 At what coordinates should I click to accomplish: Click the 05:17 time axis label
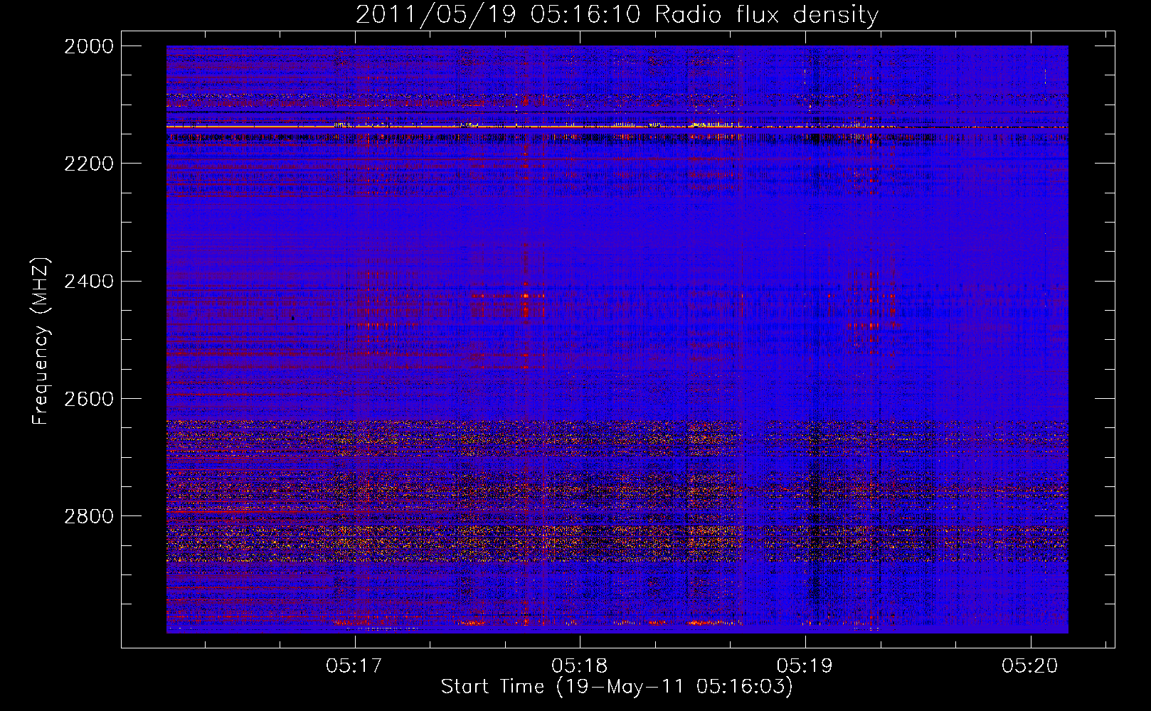(354, 666)
